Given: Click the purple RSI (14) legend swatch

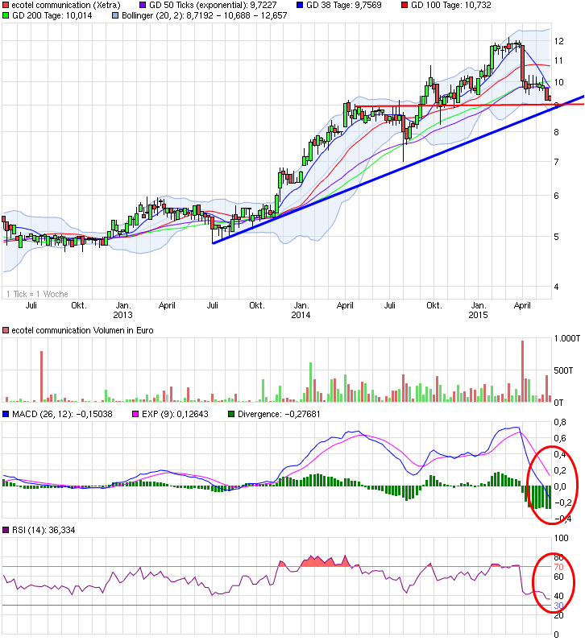Looking at the screenshot, I should pyautogui.click(x=6, y=530).
